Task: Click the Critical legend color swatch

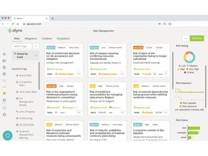Action: 185,72
